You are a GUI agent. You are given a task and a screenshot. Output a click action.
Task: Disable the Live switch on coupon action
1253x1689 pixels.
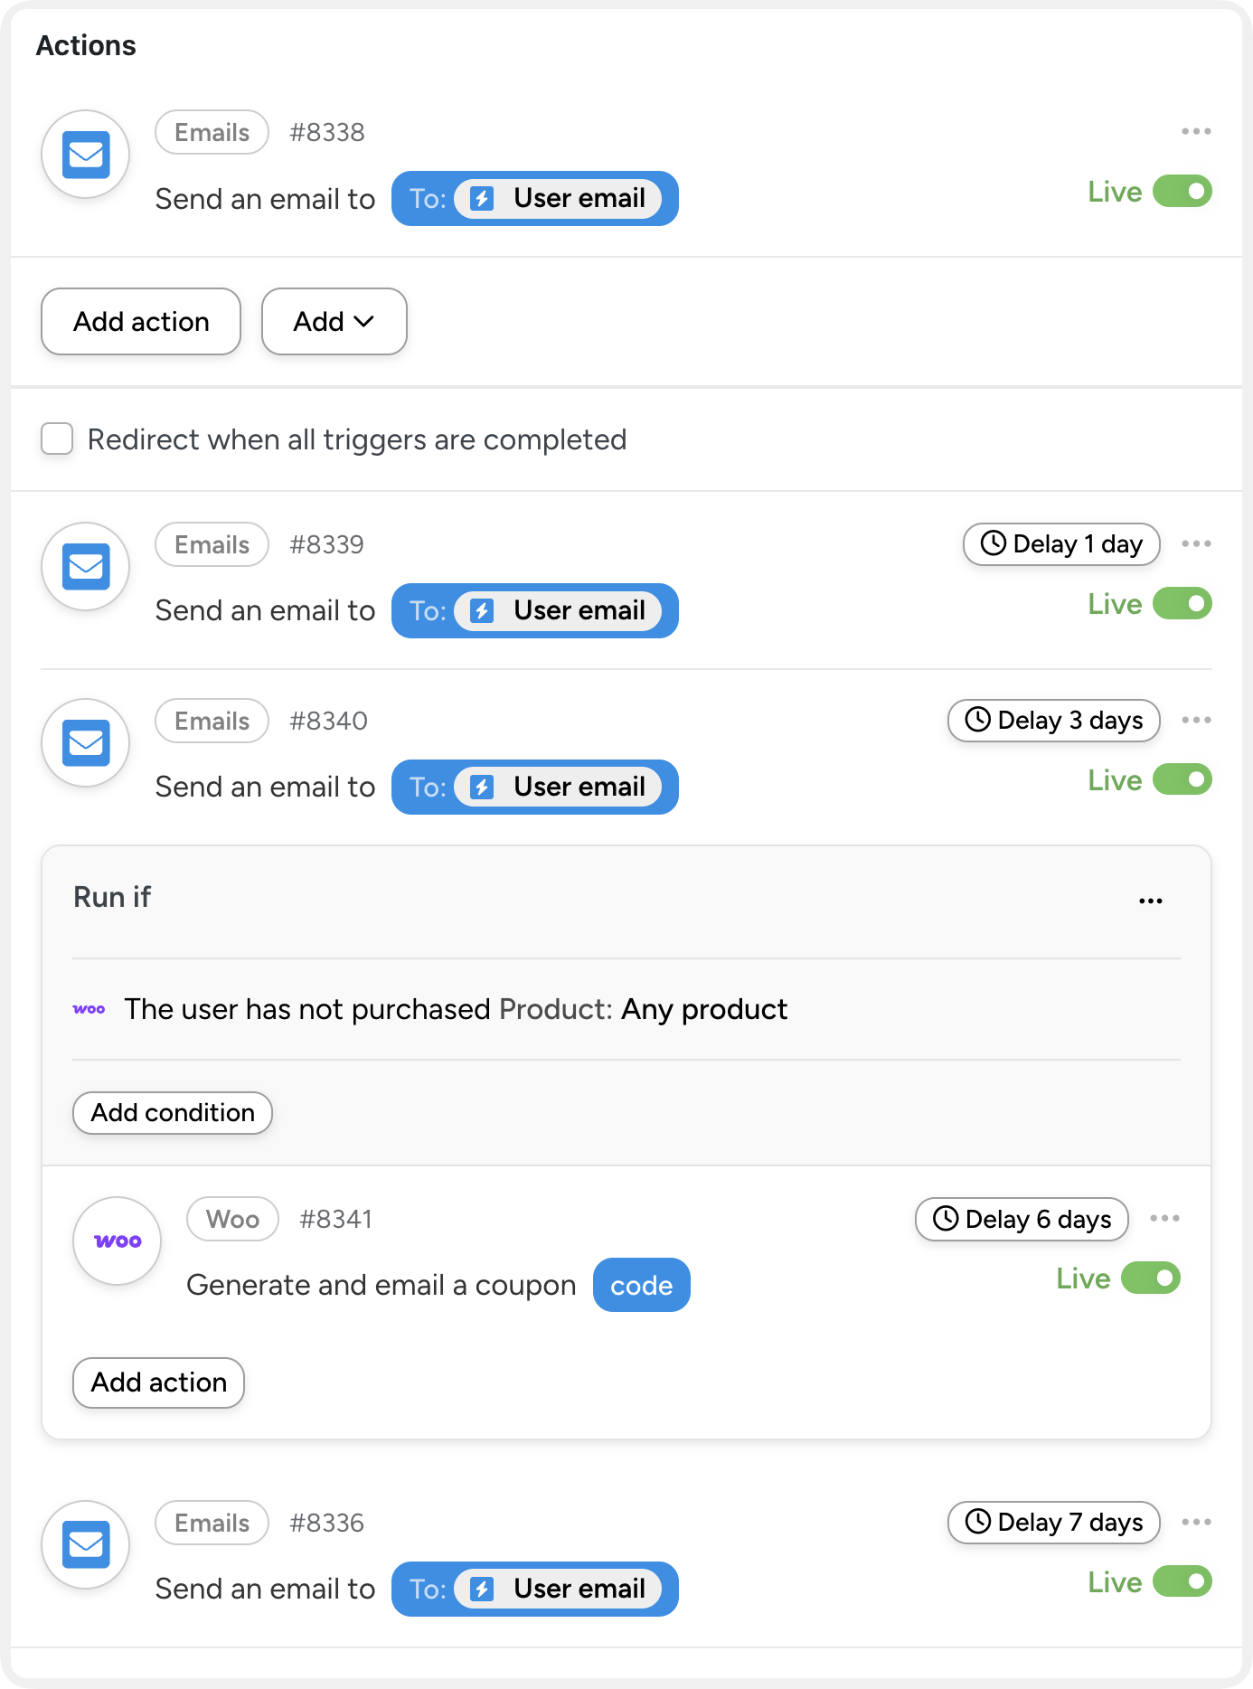(x=1150, y=1278)
